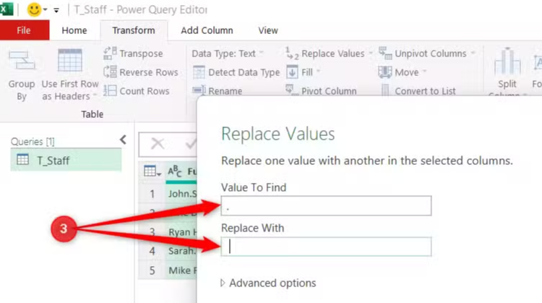This screenshot has height=303, width=542.
Task: Click the Detect Data Type icon
Action: coord(199,72)
